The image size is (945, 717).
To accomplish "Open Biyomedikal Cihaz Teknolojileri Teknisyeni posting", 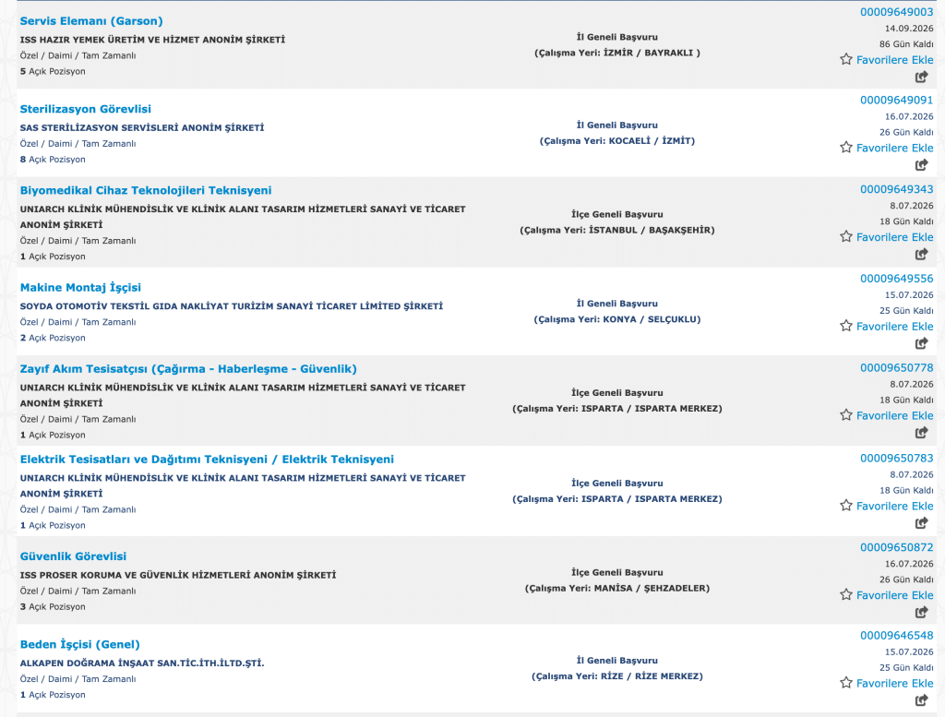I will tap(146, 190).
